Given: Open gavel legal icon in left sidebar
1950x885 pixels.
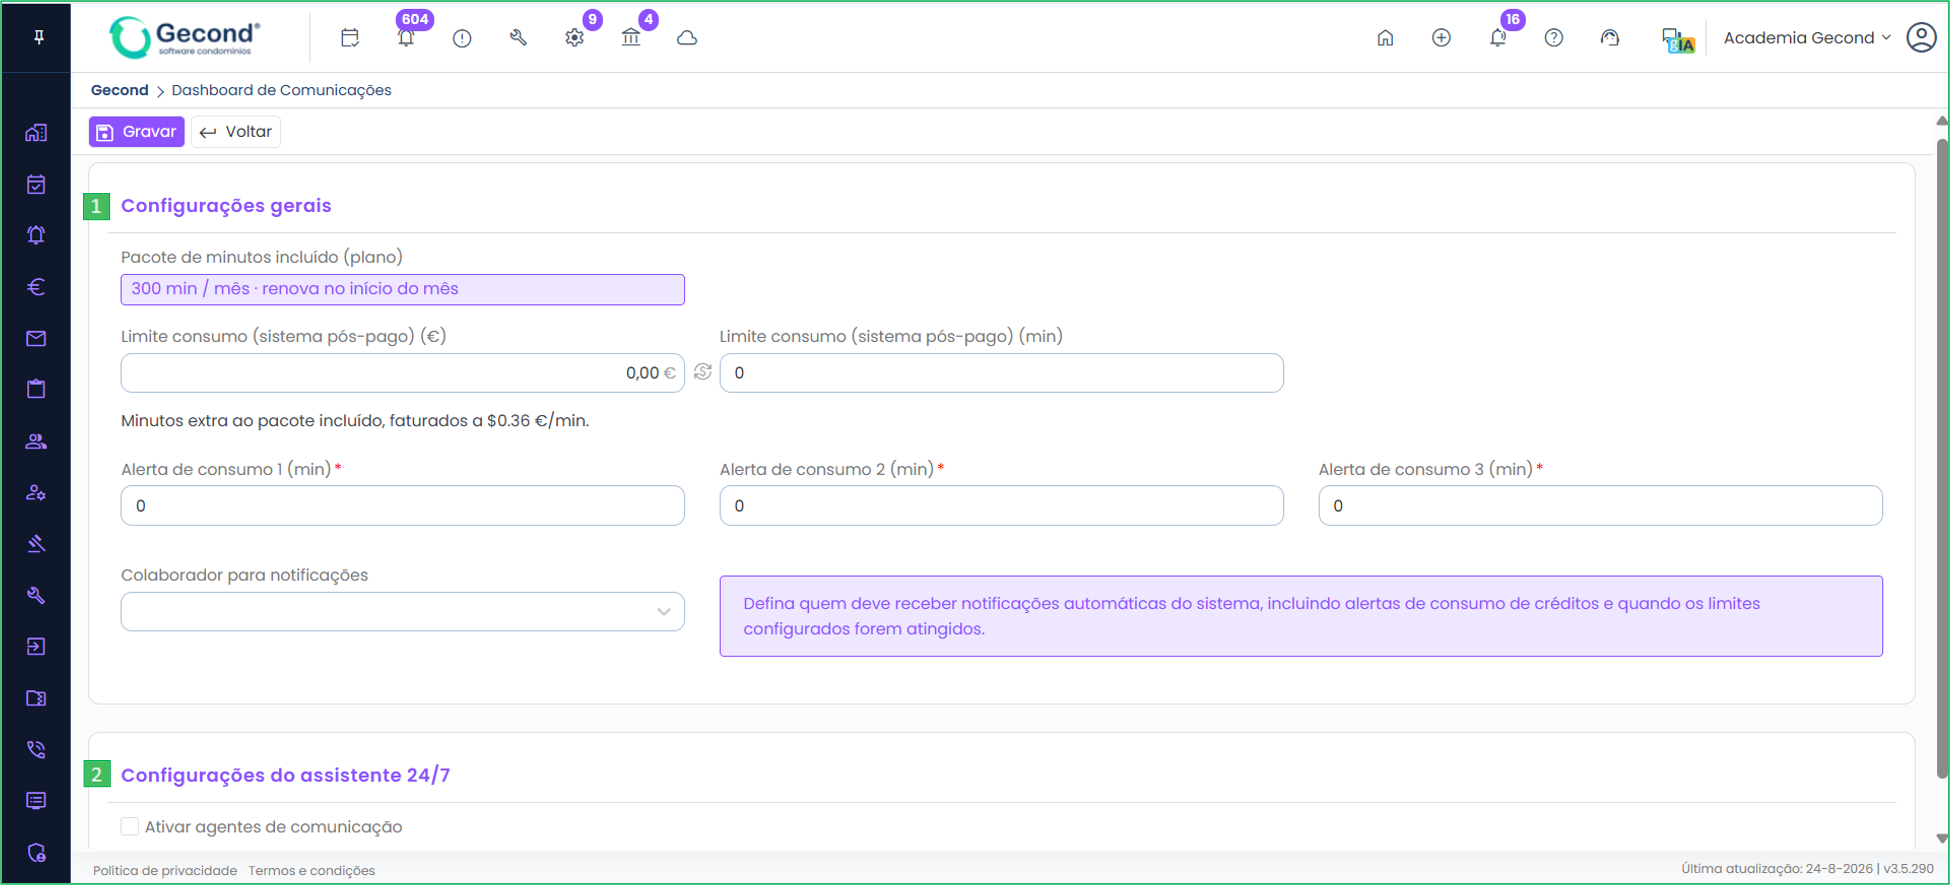Looking at the screenshot, I should [x=35, y=544].
